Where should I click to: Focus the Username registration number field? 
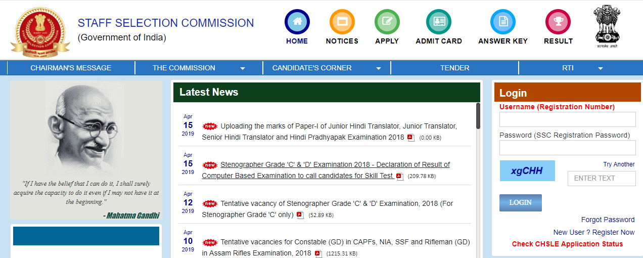click(567, 119)
